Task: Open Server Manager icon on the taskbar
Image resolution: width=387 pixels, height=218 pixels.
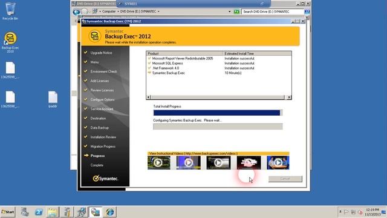Action: [25, 212]
